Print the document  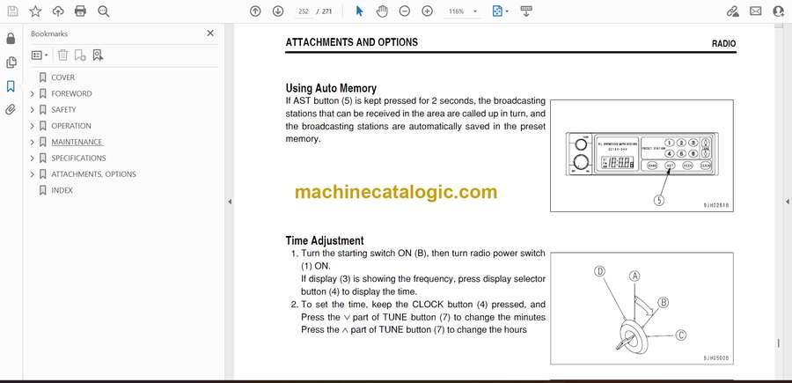pos(80,11)
